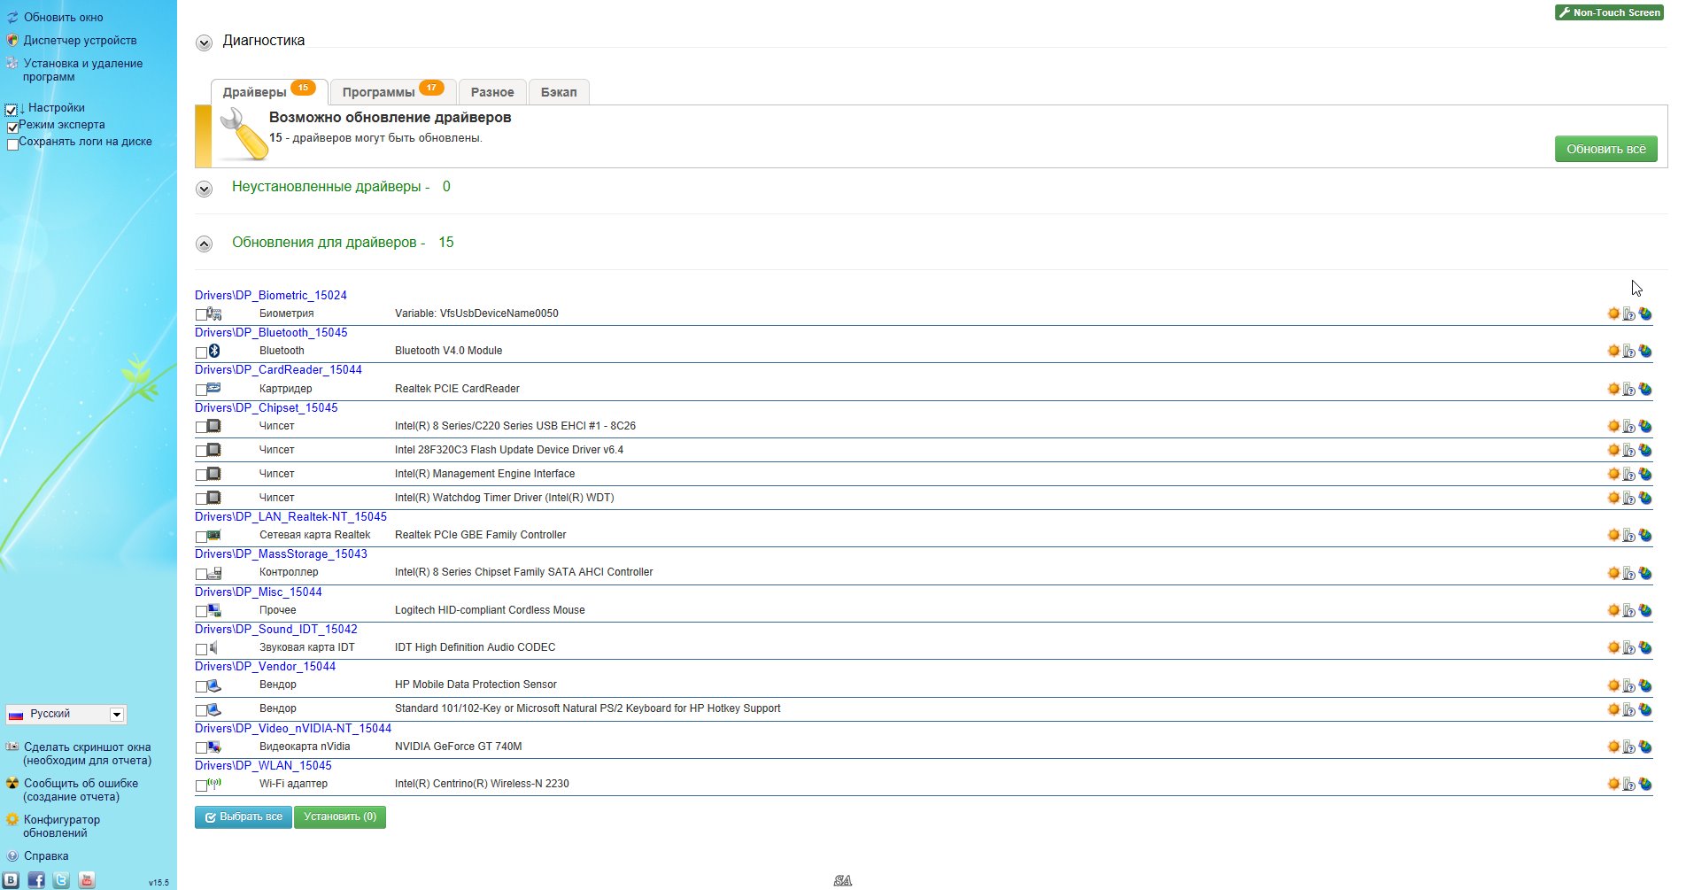The height and width of the screenshot is (890, 1686).
Task: Click globe icon in Watchdog Timer row
Action: [x=1645, y=498]
